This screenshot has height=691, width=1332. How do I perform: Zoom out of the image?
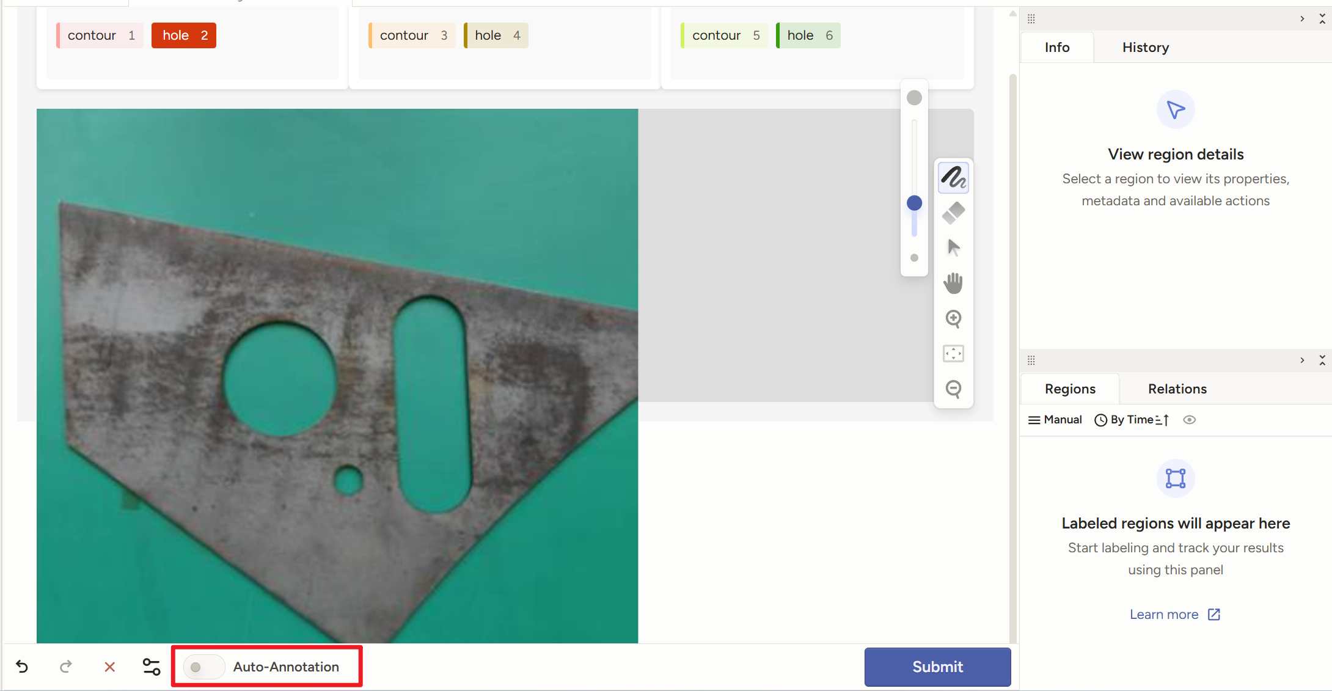click(x=953, y=389)
